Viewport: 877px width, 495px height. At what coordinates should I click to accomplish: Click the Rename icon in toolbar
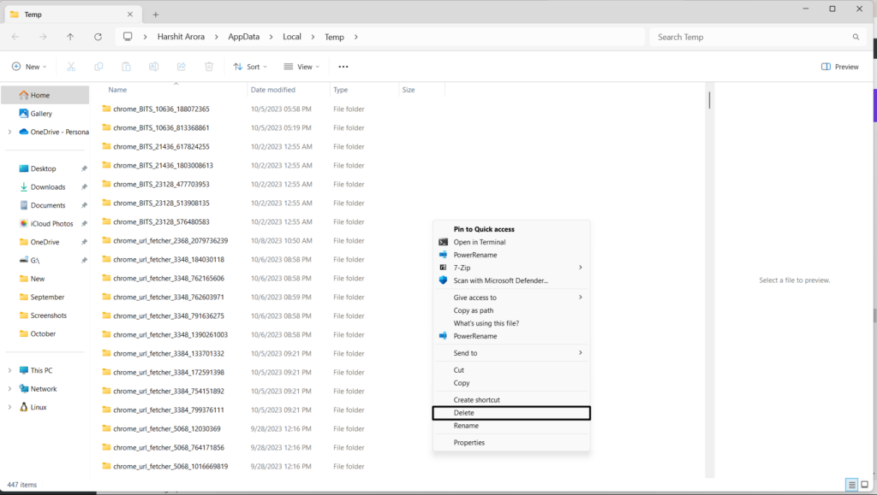(153, 67)
